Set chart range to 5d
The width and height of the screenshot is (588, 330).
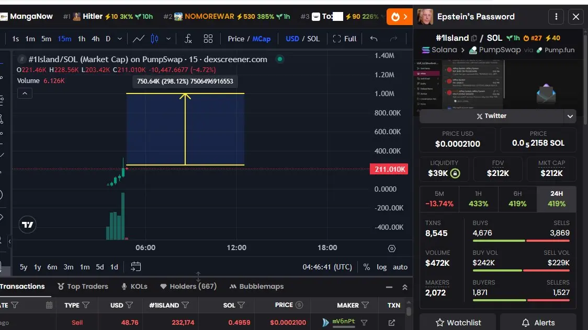tap(100, 267)
